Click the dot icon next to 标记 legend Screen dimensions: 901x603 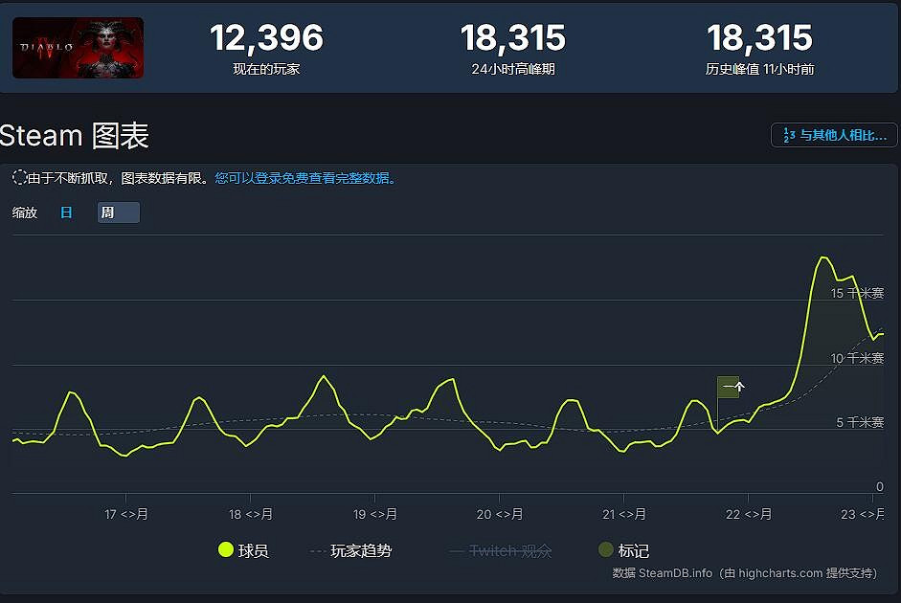(605, 550)
